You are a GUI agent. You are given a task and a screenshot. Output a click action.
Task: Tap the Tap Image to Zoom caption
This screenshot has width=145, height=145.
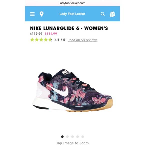tap(72, 143)
